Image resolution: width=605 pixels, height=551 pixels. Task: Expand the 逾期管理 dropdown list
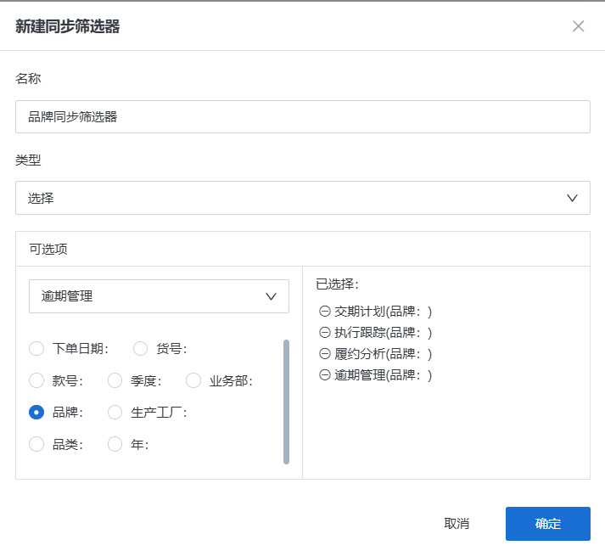(x=159, y=296)
